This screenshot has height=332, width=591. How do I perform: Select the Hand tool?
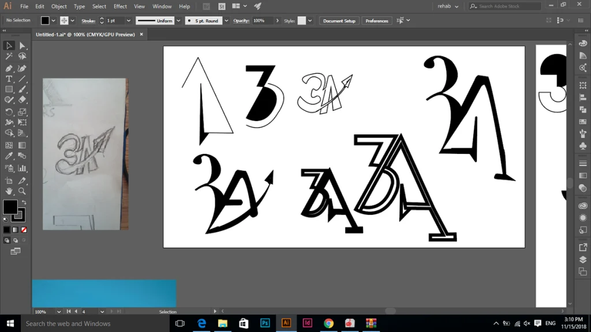9,191
